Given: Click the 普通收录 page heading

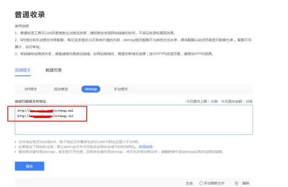Looking at the screenshot, I should (x=30, y=15).
